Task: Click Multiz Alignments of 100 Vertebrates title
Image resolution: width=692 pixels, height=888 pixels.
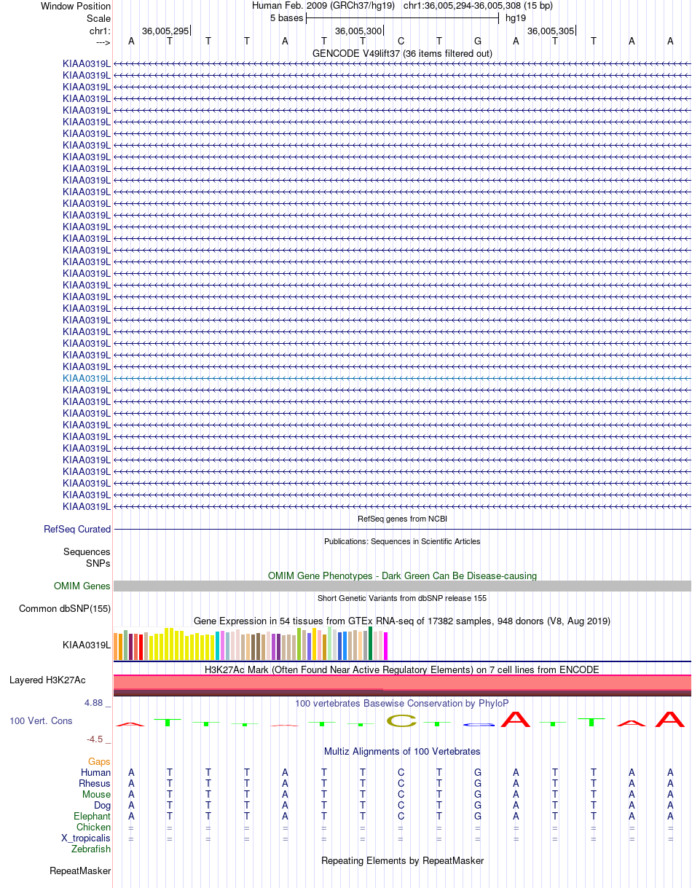Action: point(402,751)
